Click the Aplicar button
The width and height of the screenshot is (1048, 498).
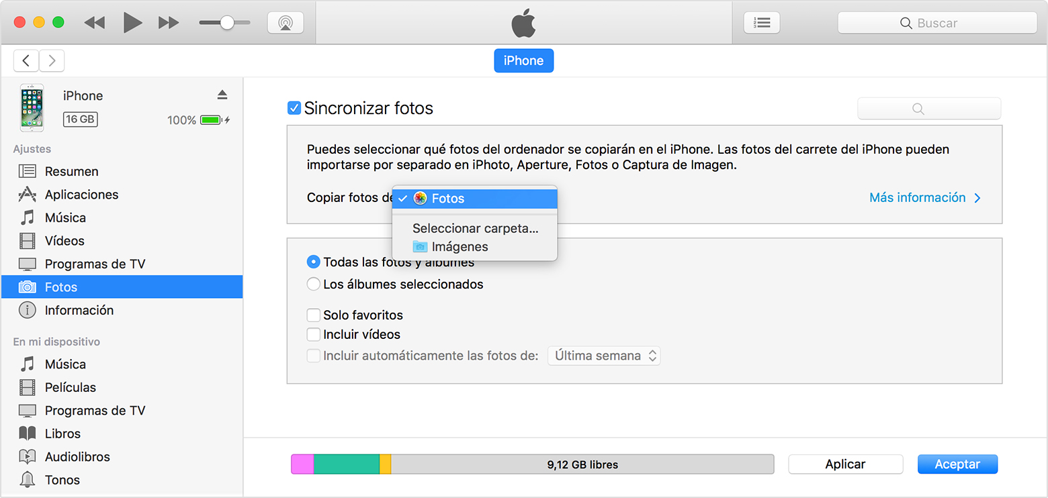(845, 464)
